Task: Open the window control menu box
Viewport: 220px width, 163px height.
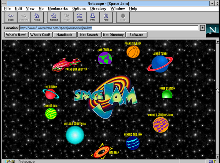Action: [4, 3]
